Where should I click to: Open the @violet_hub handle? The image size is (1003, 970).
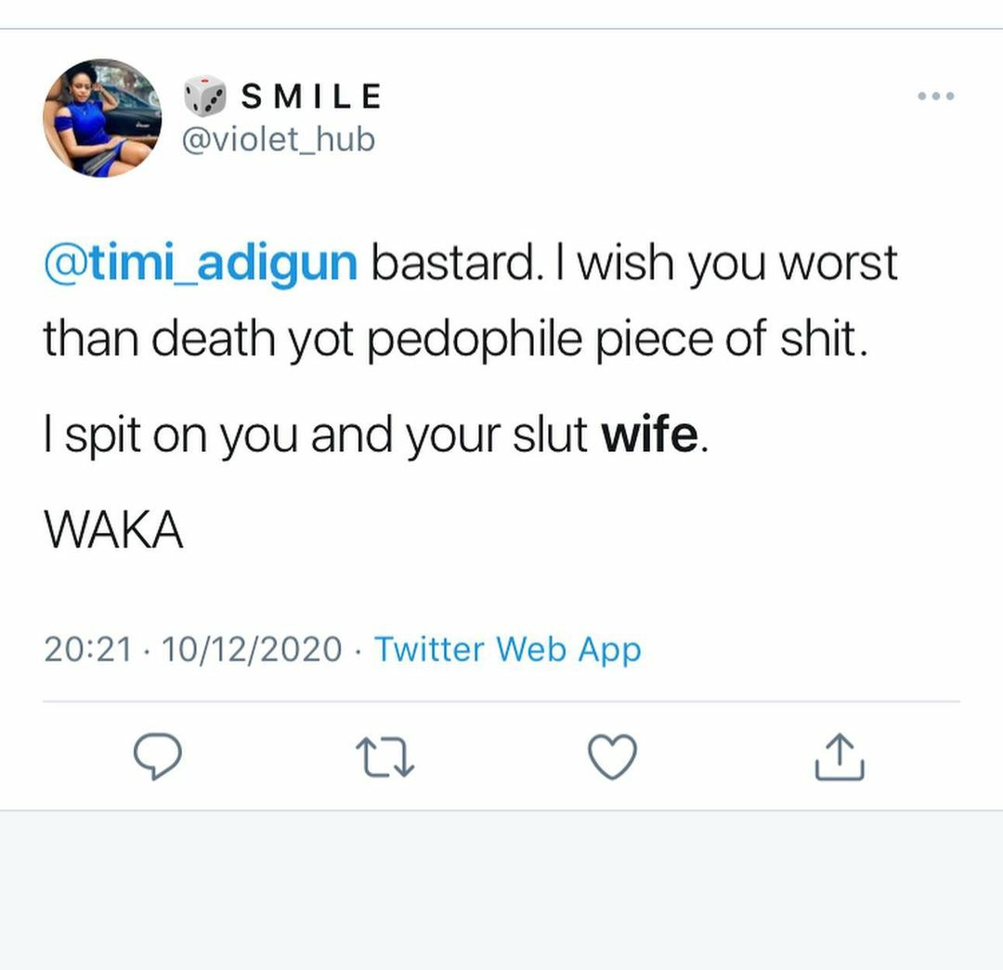(x=280, y=139)
